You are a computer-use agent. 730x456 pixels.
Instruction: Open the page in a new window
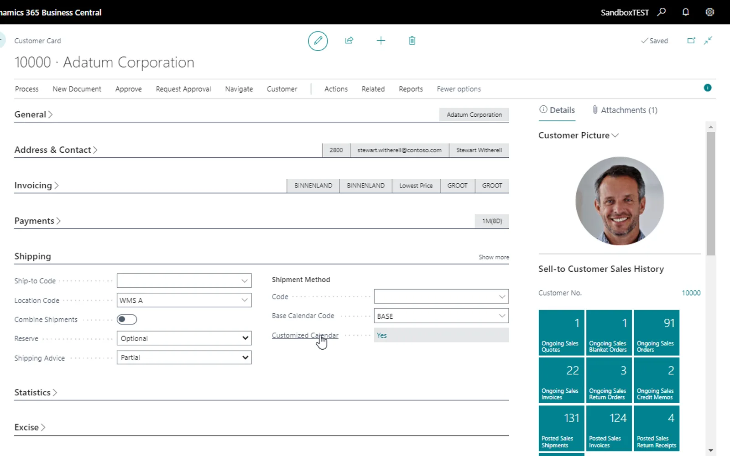pos(691,41)
